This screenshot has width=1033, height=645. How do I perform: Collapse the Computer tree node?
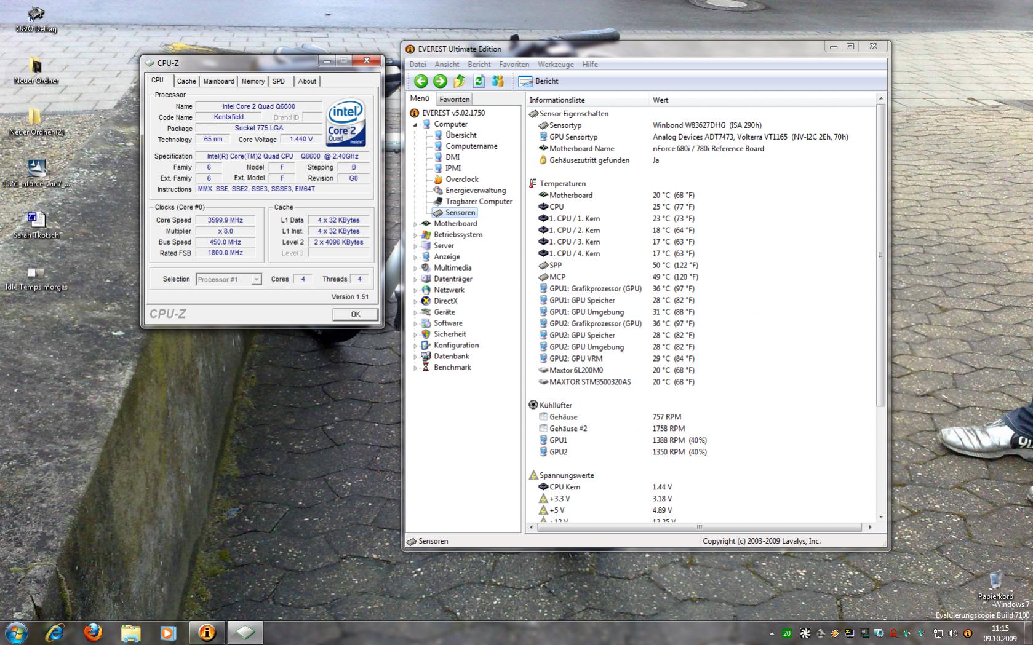pos(415,124)
